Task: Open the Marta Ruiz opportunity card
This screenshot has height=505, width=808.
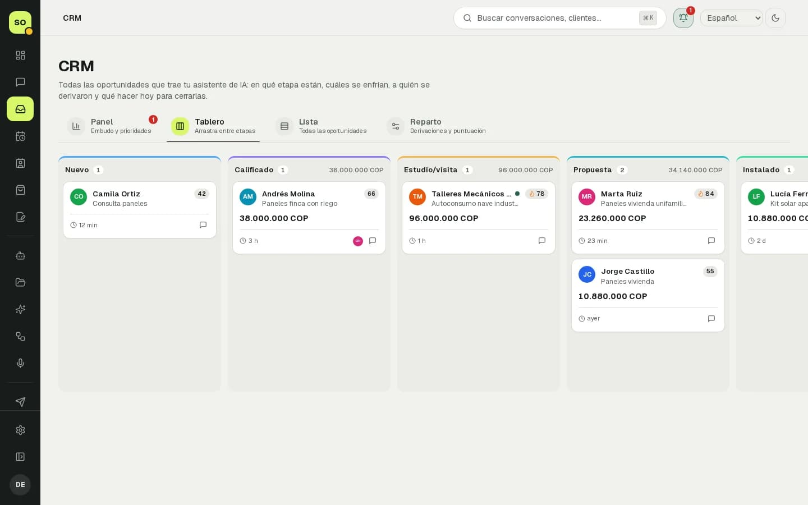Action: coord(648,218)
